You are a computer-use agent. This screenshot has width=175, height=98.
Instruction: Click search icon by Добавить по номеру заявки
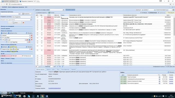click(63, 10)
